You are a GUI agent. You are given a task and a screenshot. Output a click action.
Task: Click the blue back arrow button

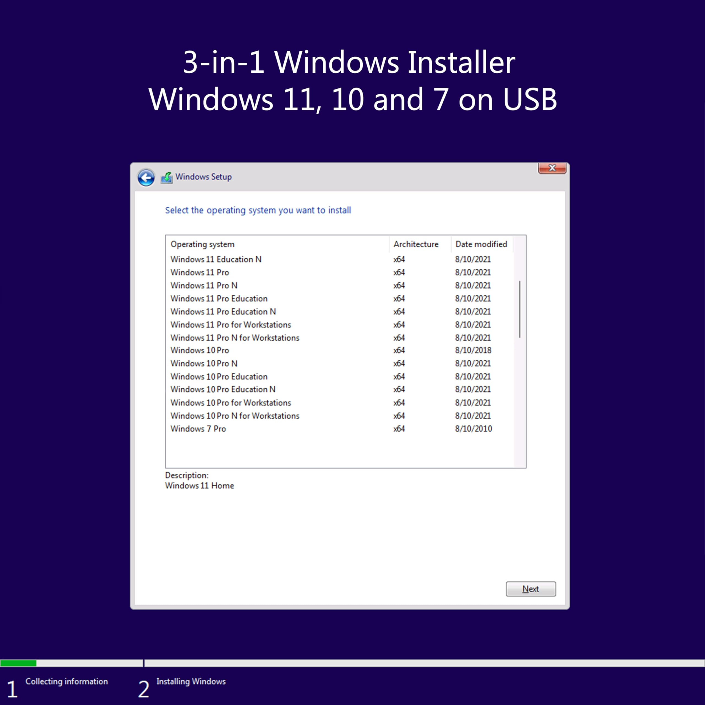click(x=146, y=178)
